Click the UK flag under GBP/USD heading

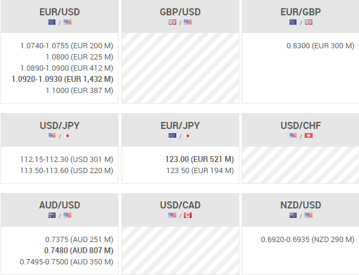coord(173,22)
